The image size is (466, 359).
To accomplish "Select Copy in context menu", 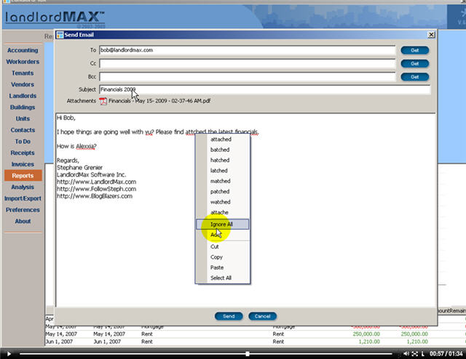I will [x=223, y=257].
